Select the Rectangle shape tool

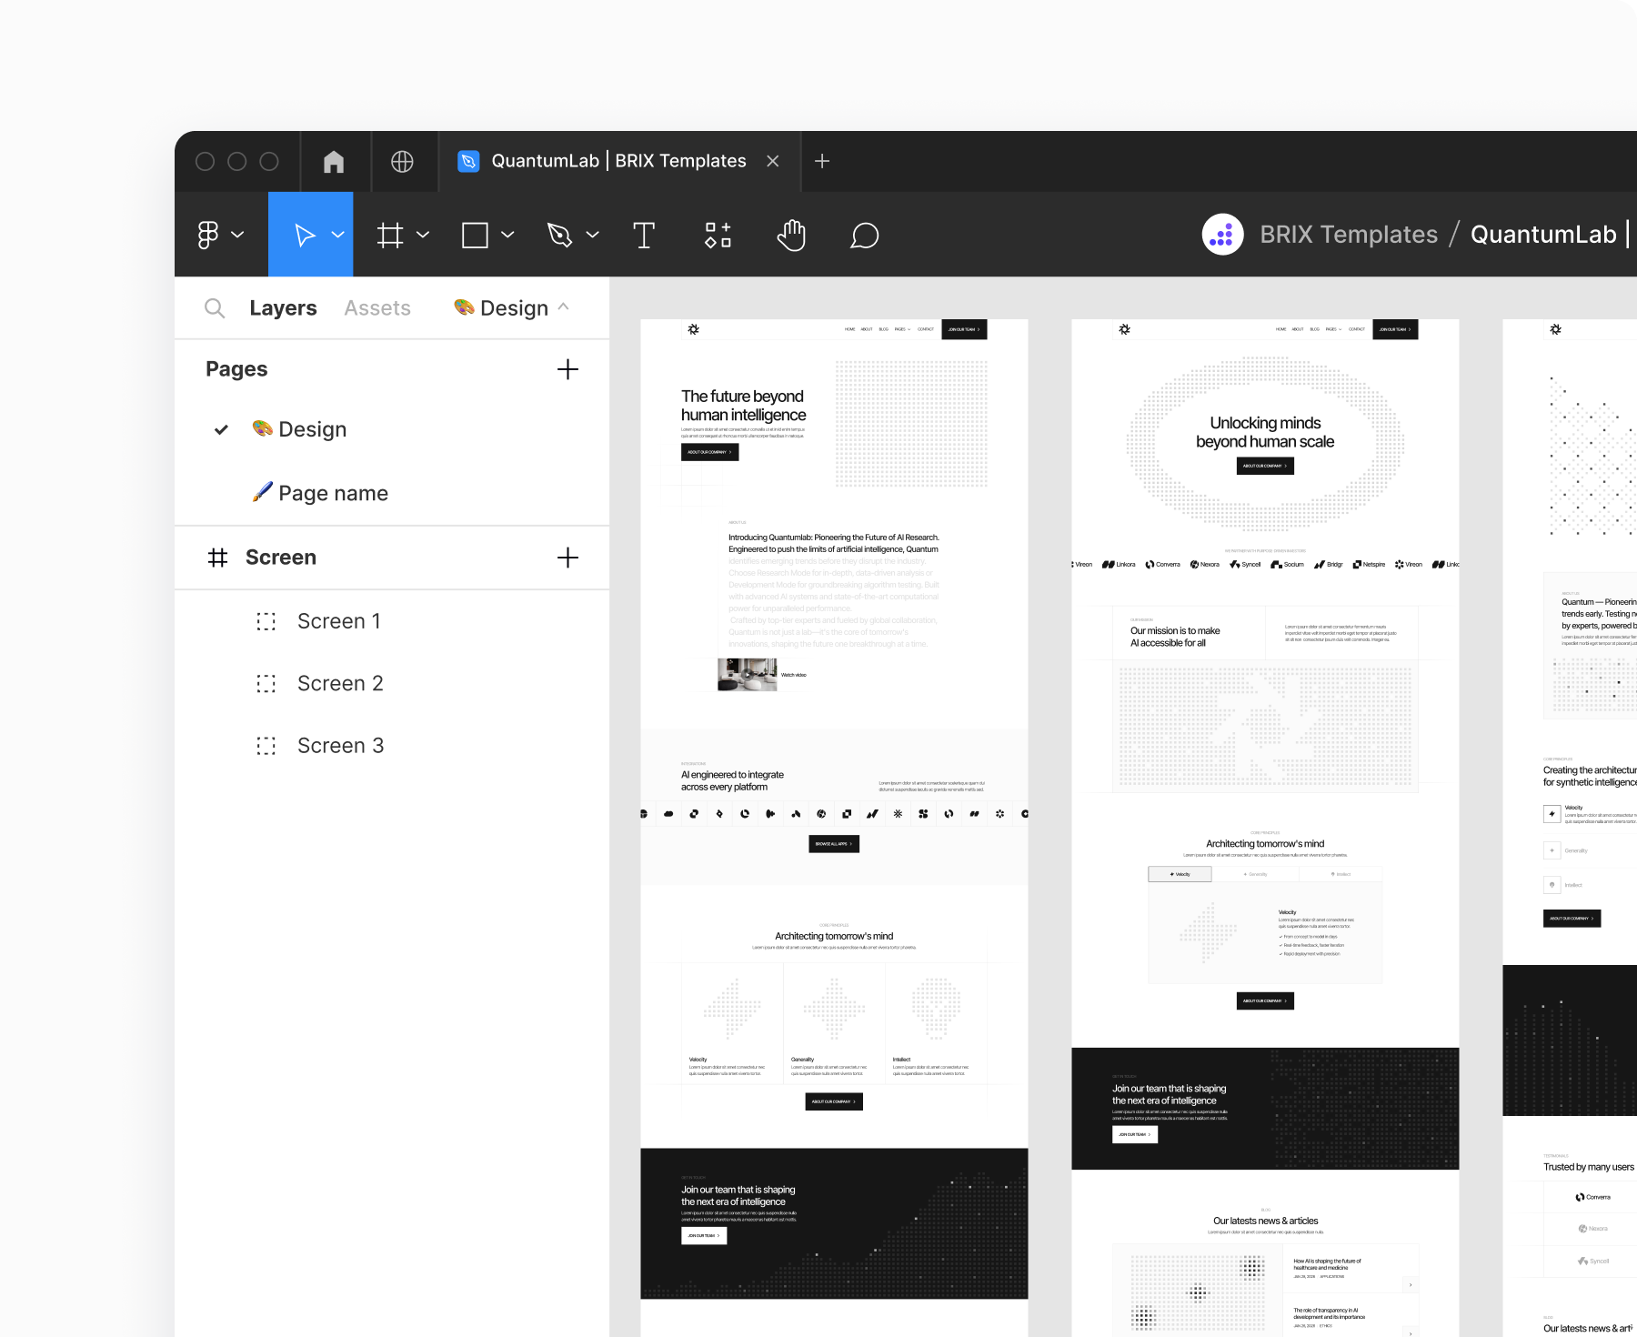pyautogui.click(x=475, y=235)
